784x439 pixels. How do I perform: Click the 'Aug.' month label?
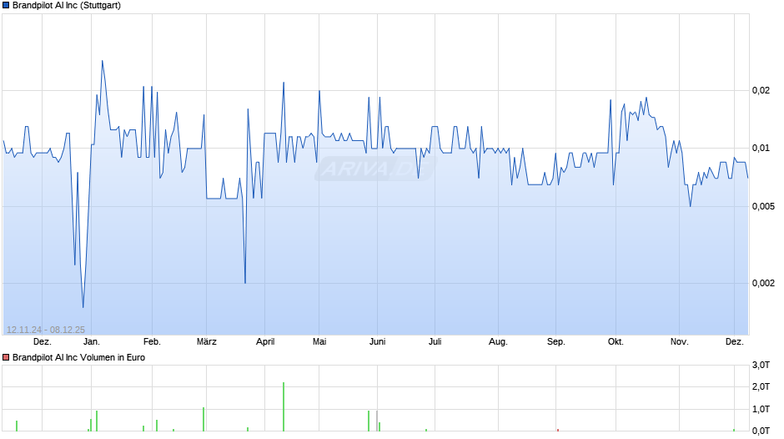point(498,342)
